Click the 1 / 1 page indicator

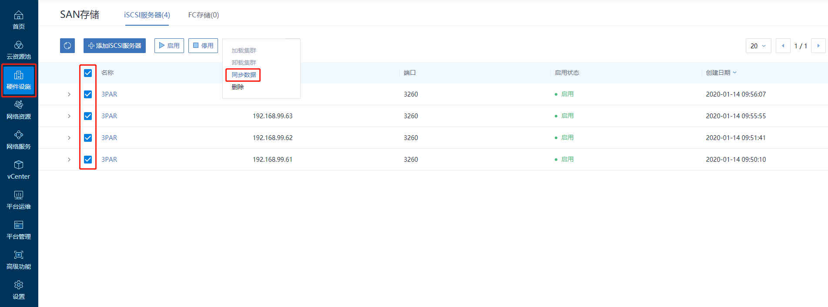pyautogui.click(x=801, y=46)
